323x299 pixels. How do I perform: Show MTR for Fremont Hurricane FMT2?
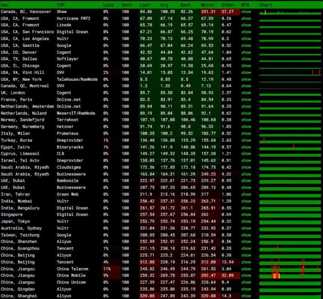[246, 19]
